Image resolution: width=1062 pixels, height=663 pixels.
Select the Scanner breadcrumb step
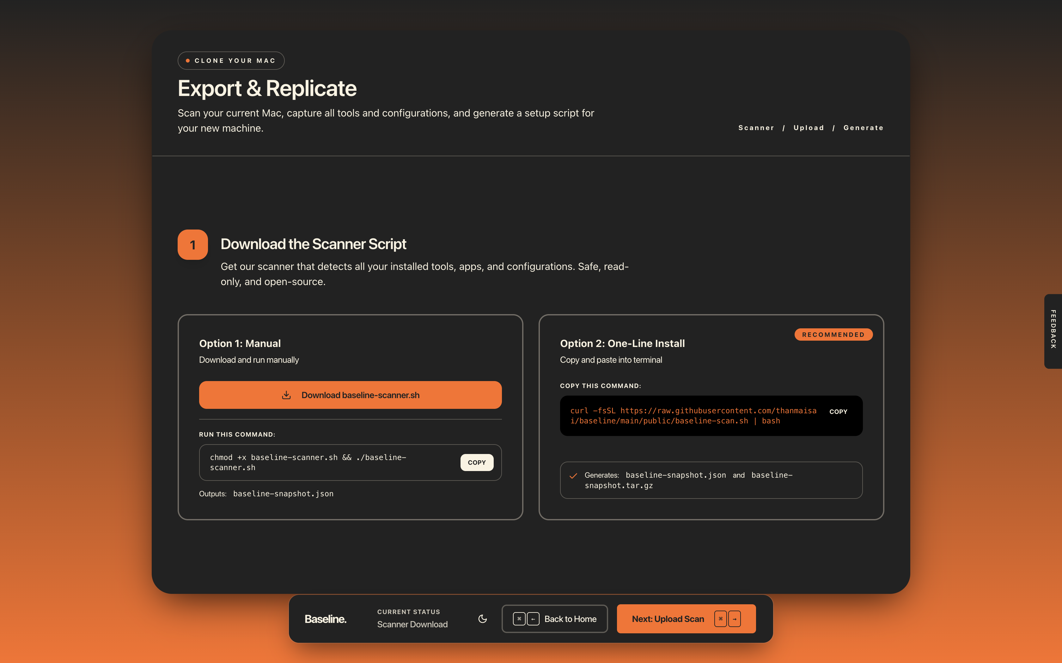756,128
